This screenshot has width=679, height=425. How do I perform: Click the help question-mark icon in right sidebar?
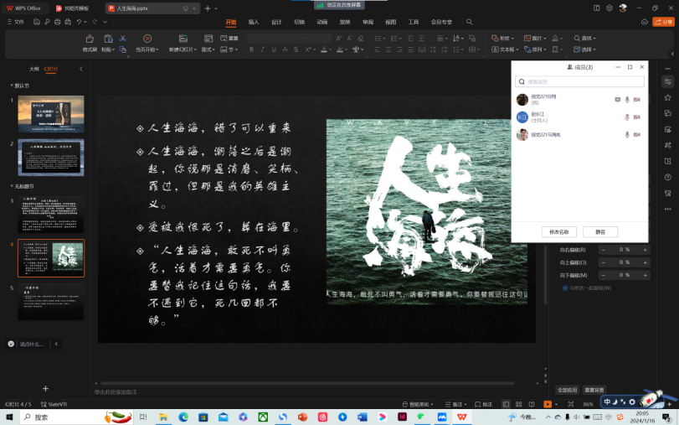click(667, 178)
